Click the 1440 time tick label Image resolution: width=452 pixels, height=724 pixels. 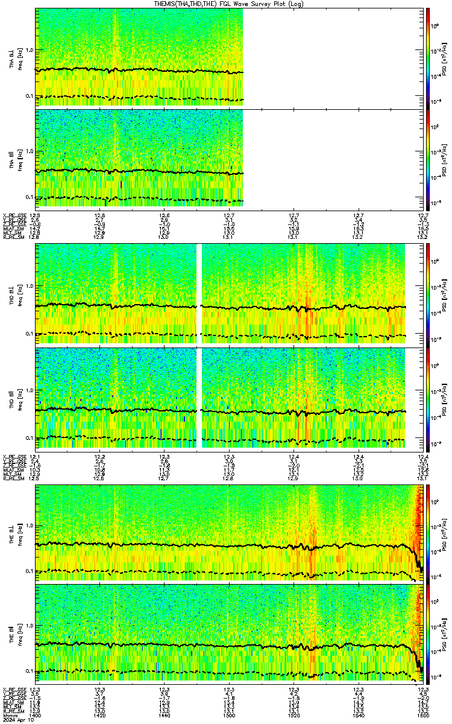[x=164, y=716]
